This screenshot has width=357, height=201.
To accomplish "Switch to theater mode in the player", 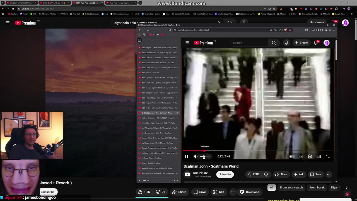I will tap(319, 157).
